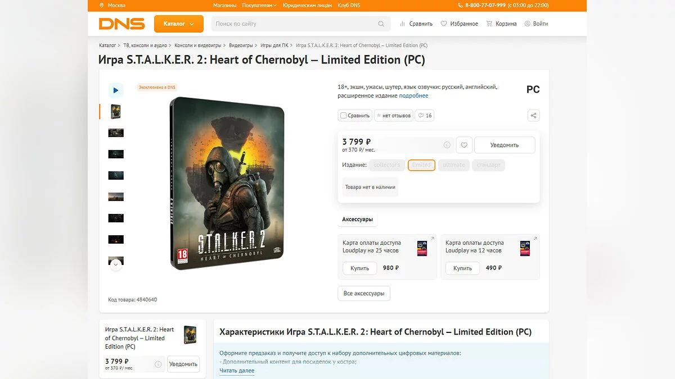Click the share icon on product card

[534, 116]
